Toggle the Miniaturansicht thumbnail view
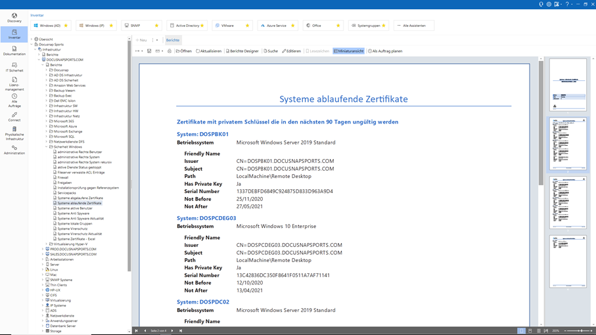The height and width of the screenshot is (335, 596). [348, 51]
